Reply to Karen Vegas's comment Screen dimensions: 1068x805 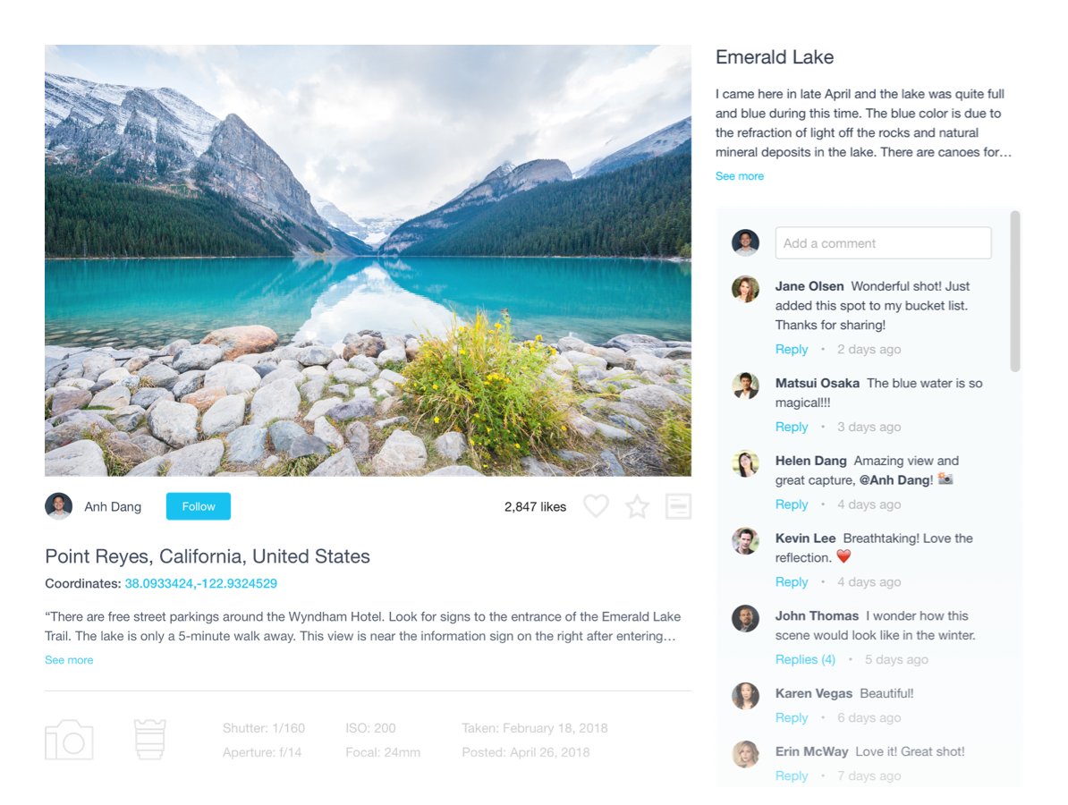(792, 717)
